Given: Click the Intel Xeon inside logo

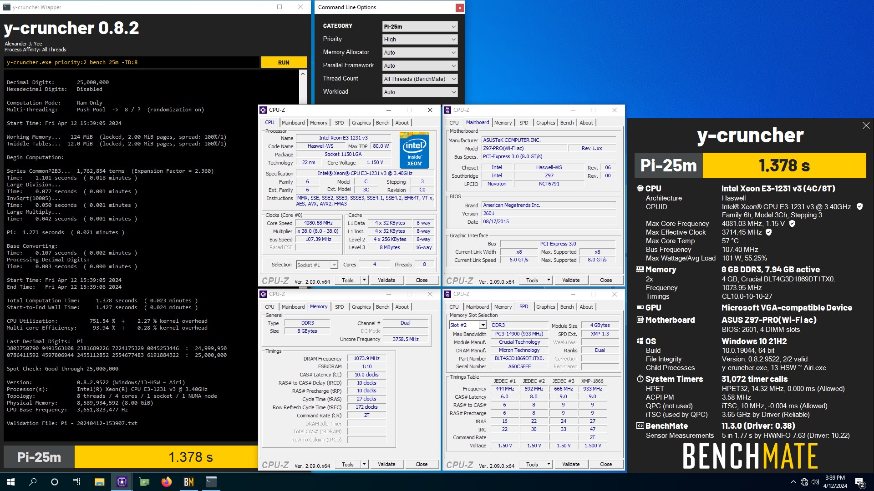Looking at the screenshot, I should pyautogui.click(x=414, y=150).
